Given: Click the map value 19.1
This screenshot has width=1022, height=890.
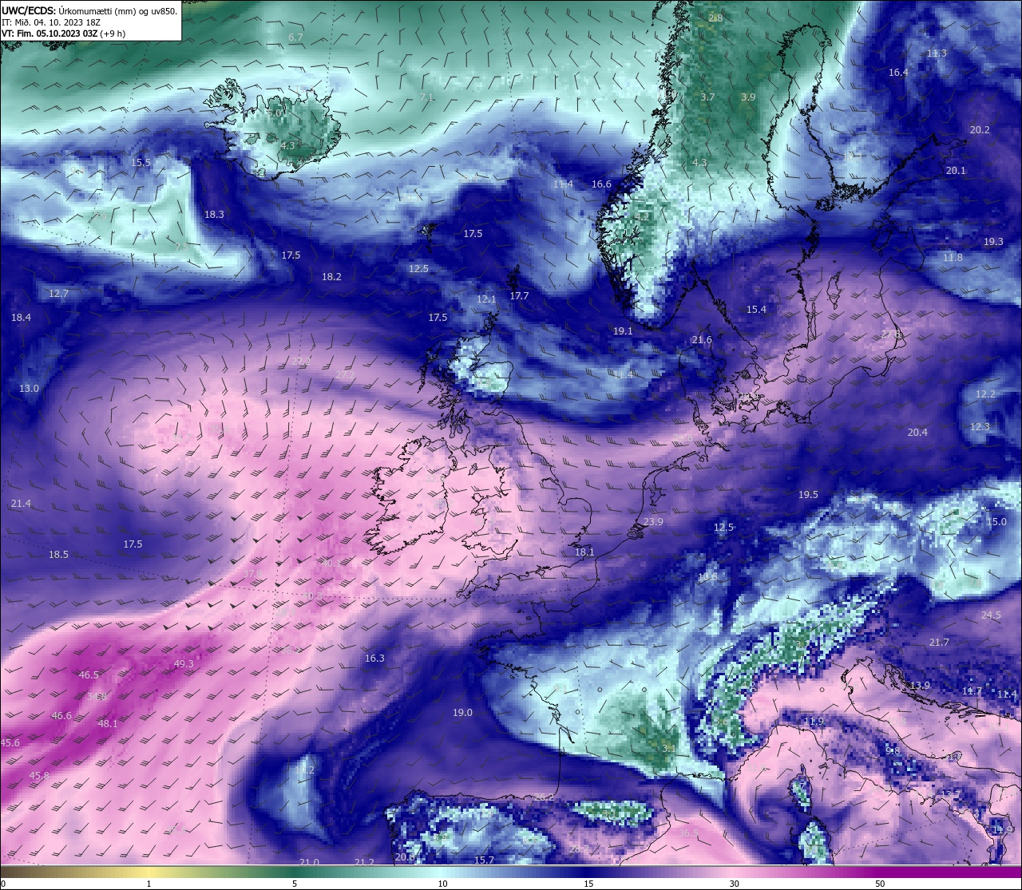Looking at the screenshot, I should (x=623, y=331).
